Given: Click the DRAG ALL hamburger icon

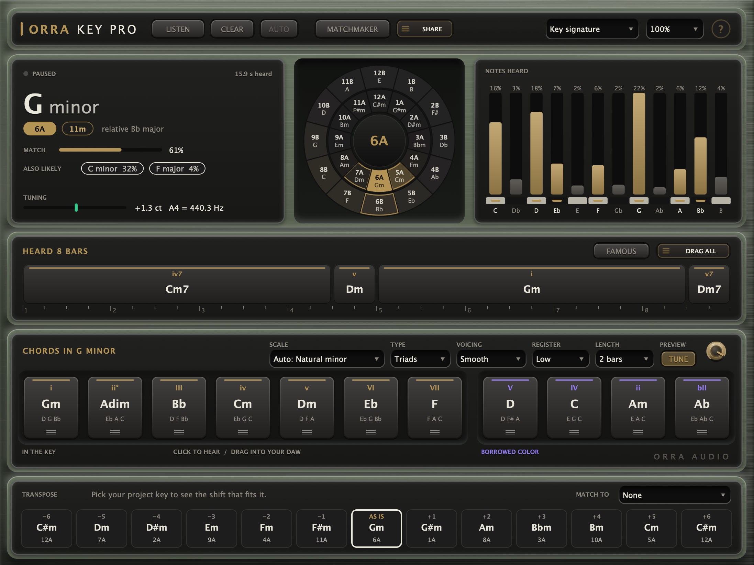Looking at the screenshot, I should 666,251.
